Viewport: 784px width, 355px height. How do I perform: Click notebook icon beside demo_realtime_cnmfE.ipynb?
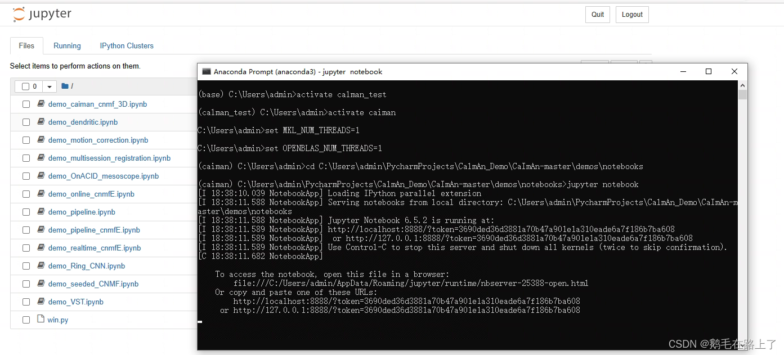[x=41, y=248]
